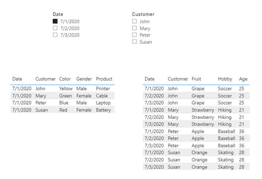Viewport: 262px width, 179px height.
Task: Click Baseball in Peter's 7/2/2020 row
Action: pos(227,138)
